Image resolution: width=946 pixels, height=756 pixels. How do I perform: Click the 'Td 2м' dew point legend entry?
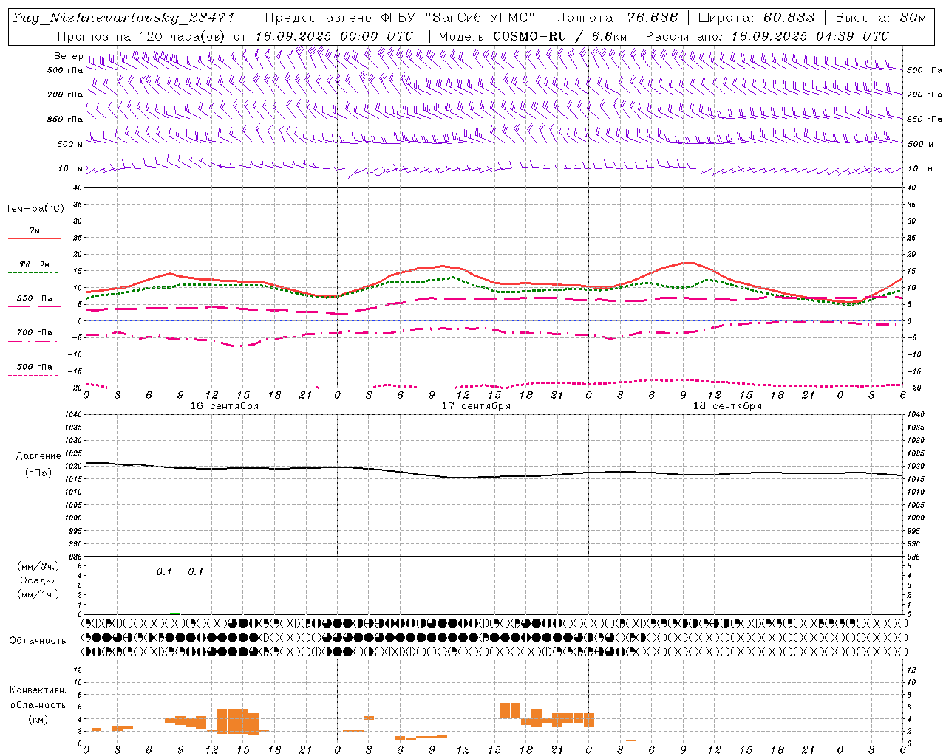point(35,264)
